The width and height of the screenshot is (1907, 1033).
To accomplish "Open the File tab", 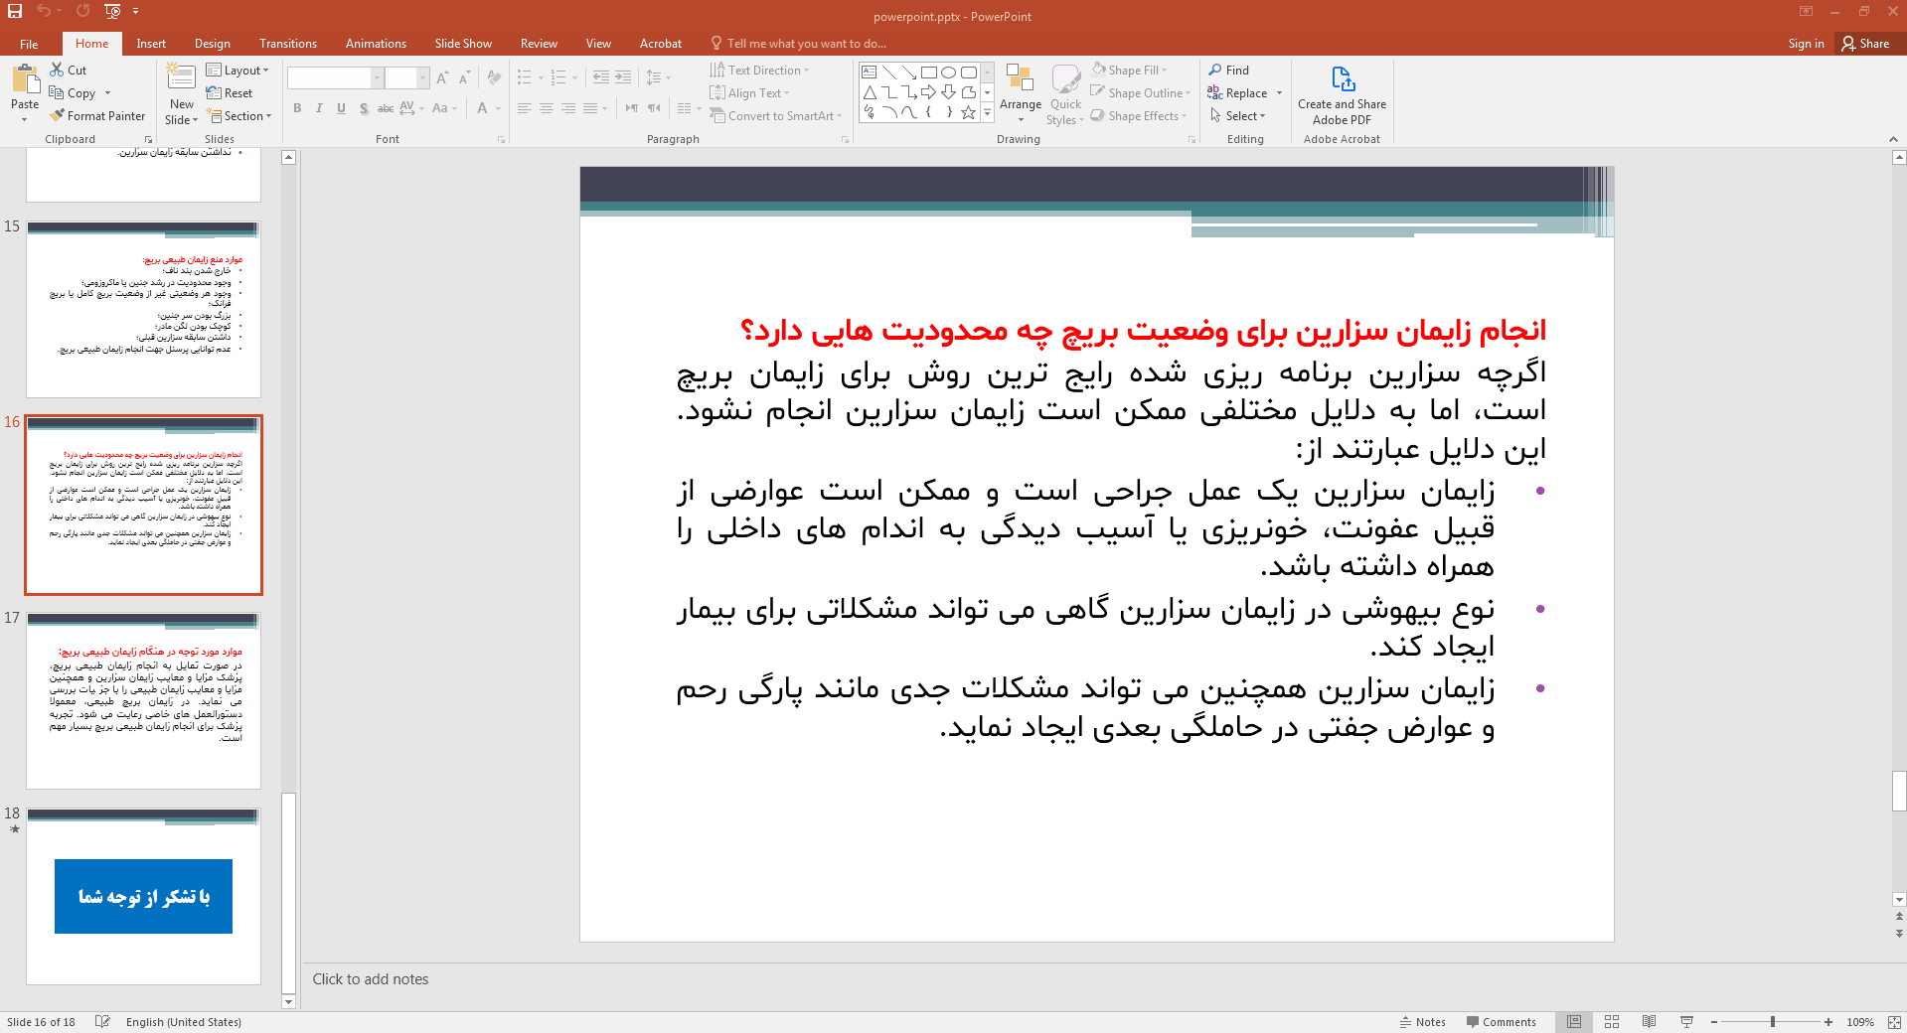I will click(x=29, y=44).
